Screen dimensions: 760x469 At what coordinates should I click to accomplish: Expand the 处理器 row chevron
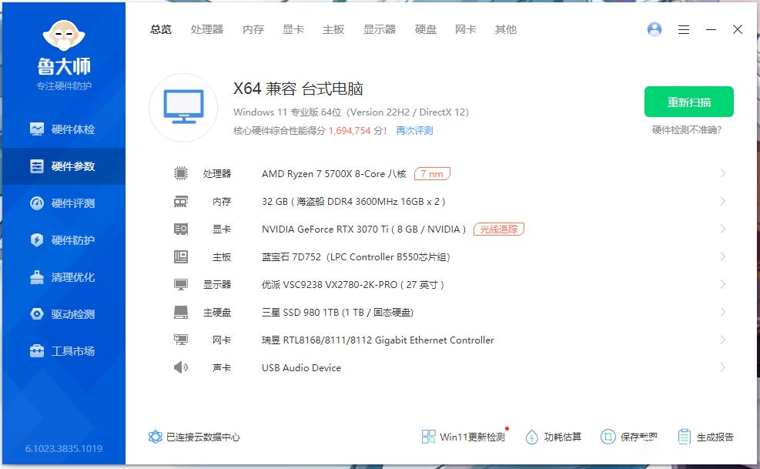(723, 173)
